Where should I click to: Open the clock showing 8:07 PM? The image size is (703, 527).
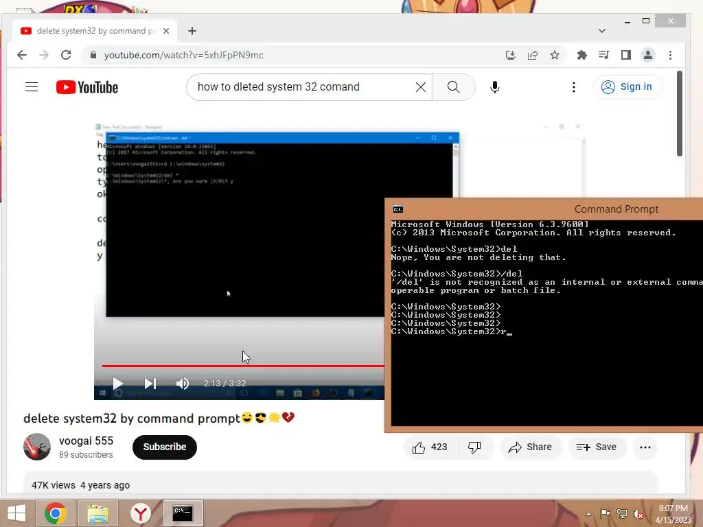673,514
